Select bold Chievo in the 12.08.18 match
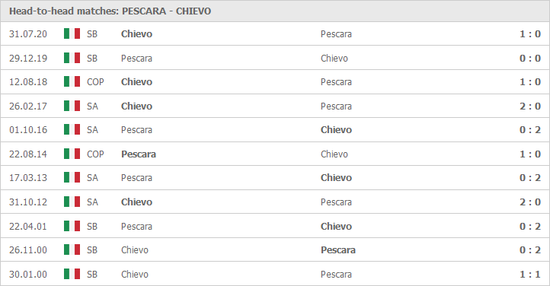Screen dimensions: 550x286 (136, 82)
